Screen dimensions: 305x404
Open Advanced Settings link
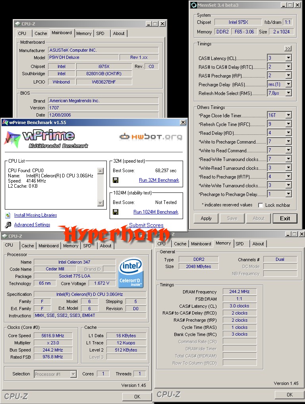pyautogui.click(x=32, y=225)
